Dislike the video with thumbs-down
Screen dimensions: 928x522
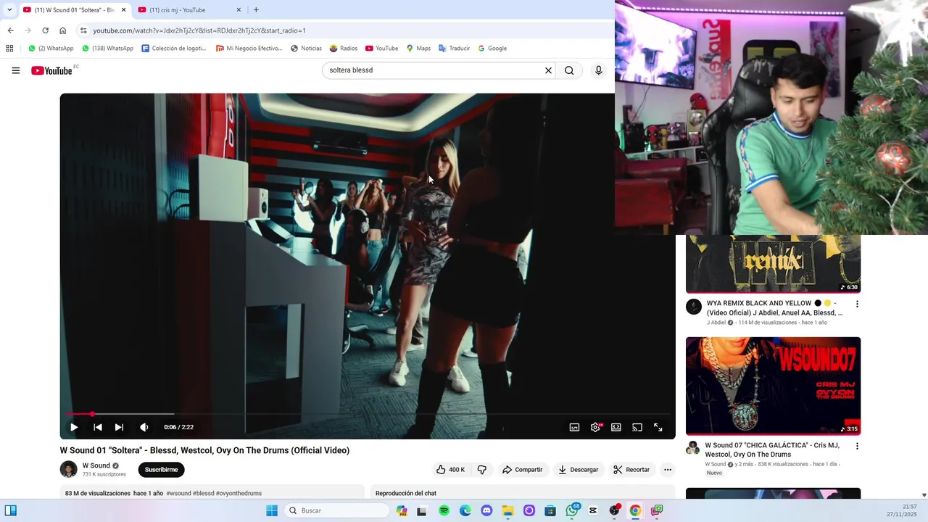[482, 470]
